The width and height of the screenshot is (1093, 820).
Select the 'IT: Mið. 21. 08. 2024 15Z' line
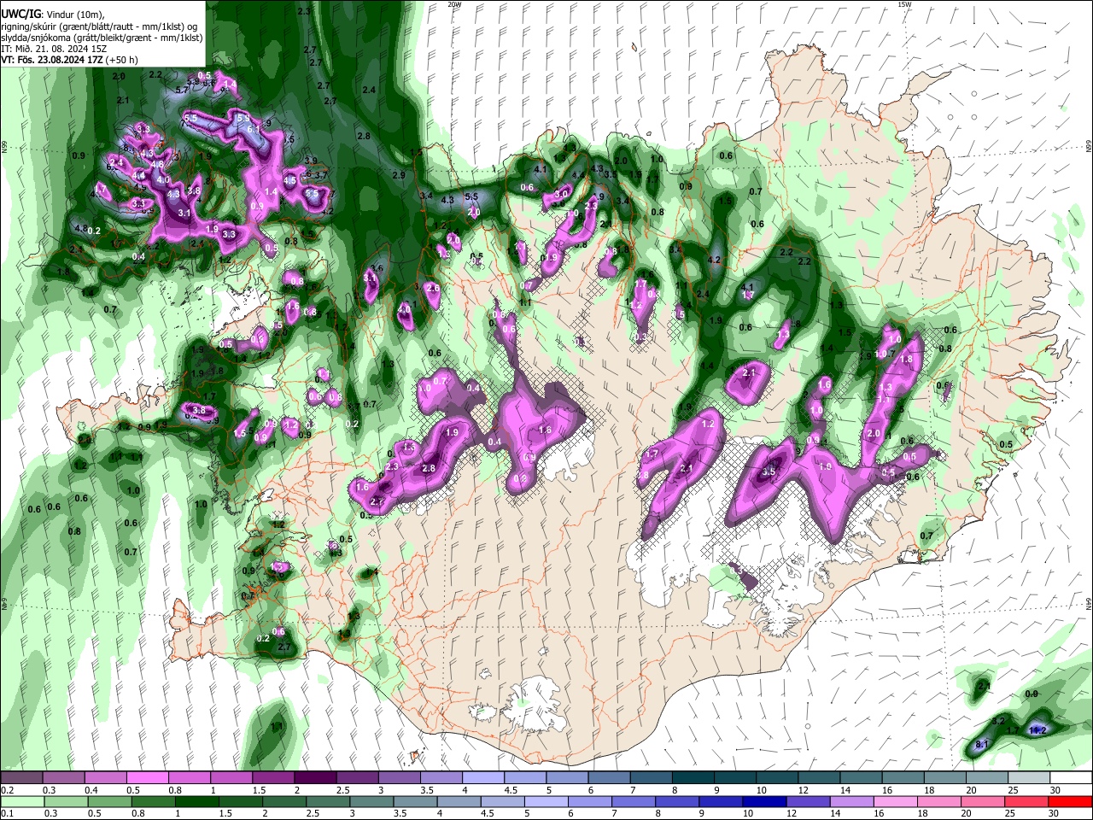[x=54, y=49]
